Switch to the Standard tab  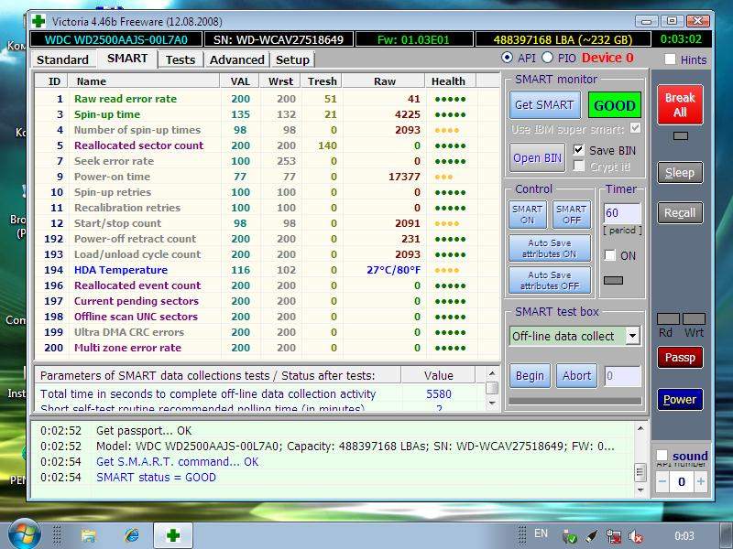62,59
